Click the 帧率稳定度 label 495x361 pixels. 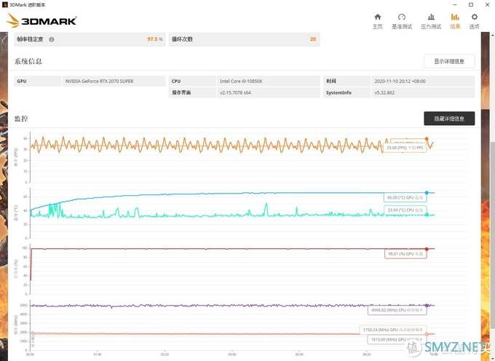coord(30,39)
